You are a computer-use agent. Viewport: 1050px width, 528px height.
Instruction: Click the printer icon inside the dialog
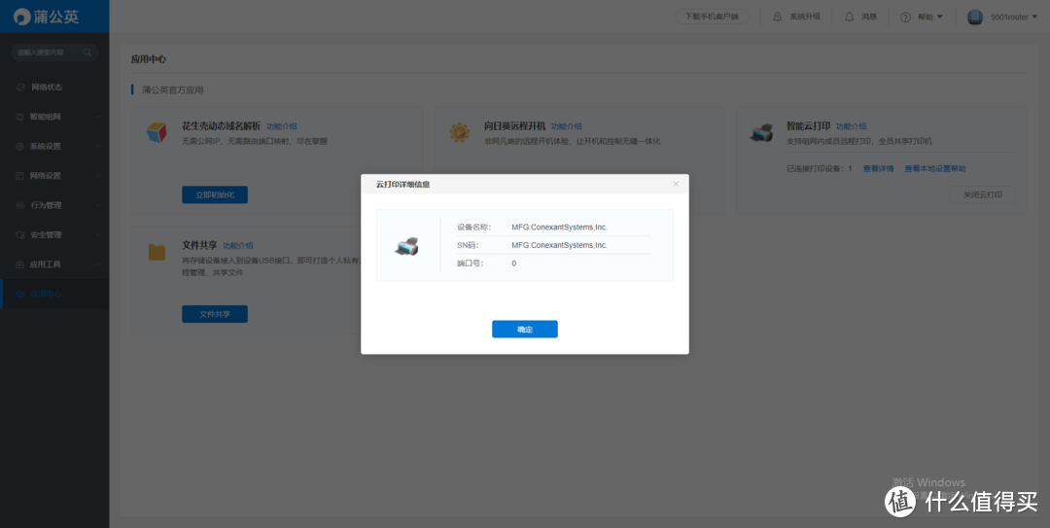click(406, 246)
